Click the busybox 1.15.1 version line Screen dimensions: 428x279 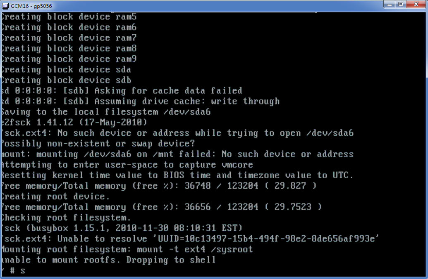[122, 228]
